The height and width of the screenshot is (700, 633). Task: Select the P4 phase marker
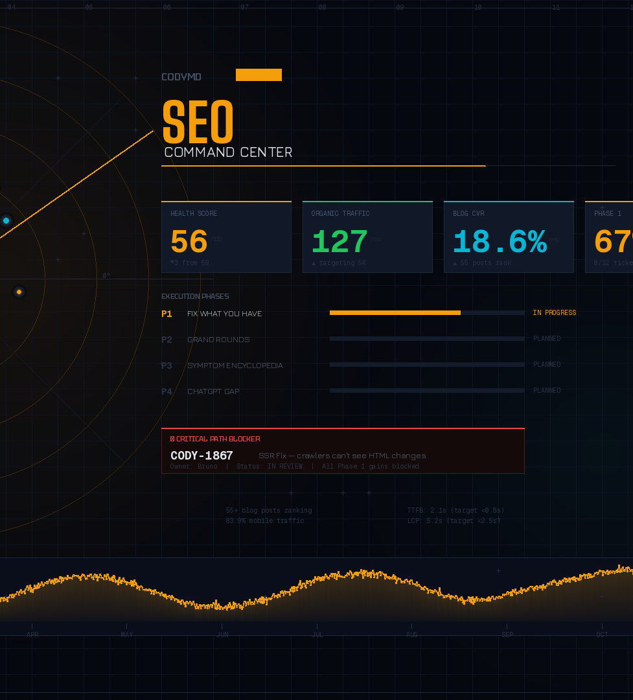167,391
